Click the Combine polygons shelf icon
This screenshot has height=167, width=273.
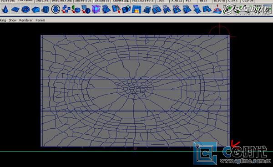[66, 9]
